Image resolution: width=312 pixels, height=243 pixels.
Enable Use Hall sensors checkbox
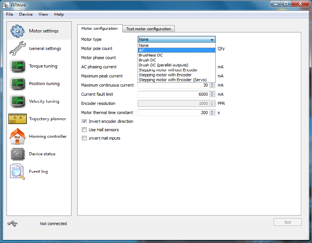84,130
